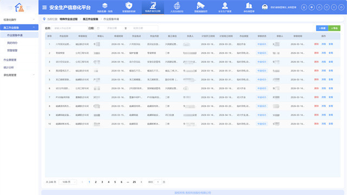The width and height of the screenshot is (347, 195).
Task: Click 查看 link in row 3
Action: click(x=331, y=62)
